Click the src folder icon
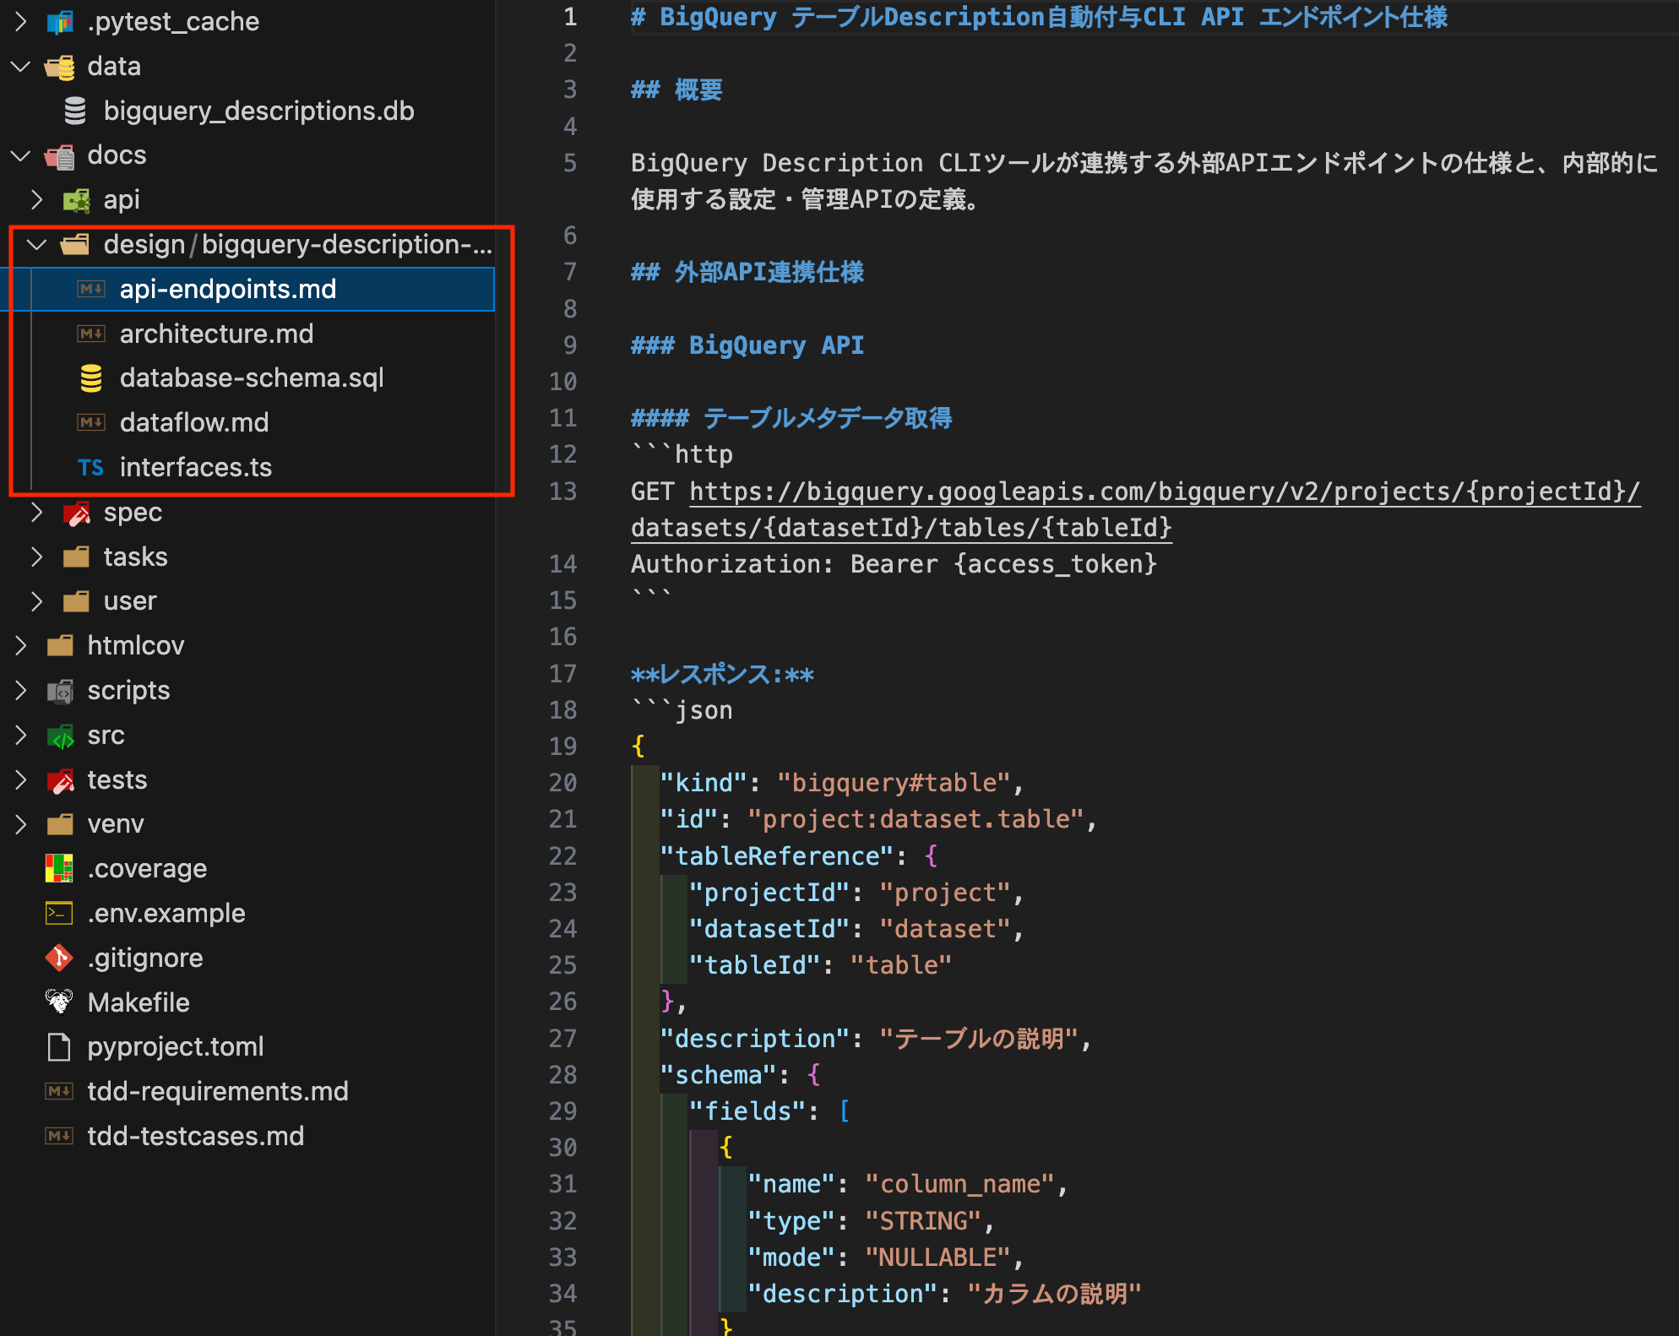 (x=60, y=736)
